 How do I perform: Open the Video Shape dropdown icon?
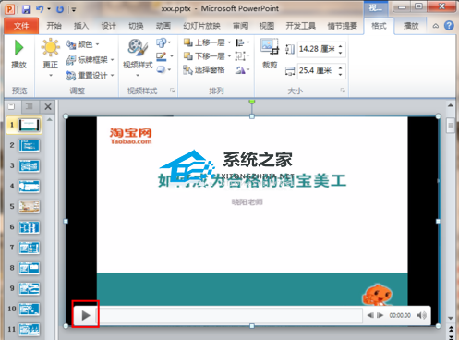pyautogui.click(x=163, y=42)
